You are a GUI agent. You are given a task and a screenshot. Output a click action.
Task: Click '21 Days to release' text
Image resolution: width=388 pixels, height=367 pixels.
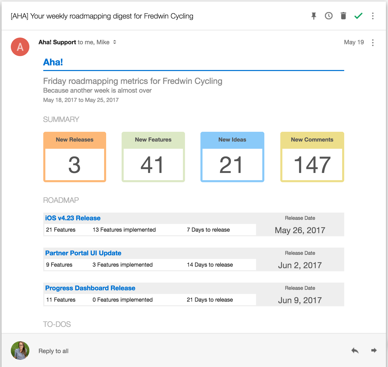pyautogui.click(x=210, y=300)
